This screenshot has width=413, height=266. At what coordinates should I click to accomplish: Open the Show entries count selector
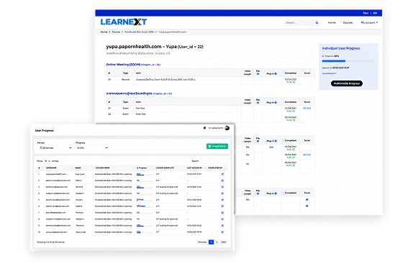[x=47, y=161]
